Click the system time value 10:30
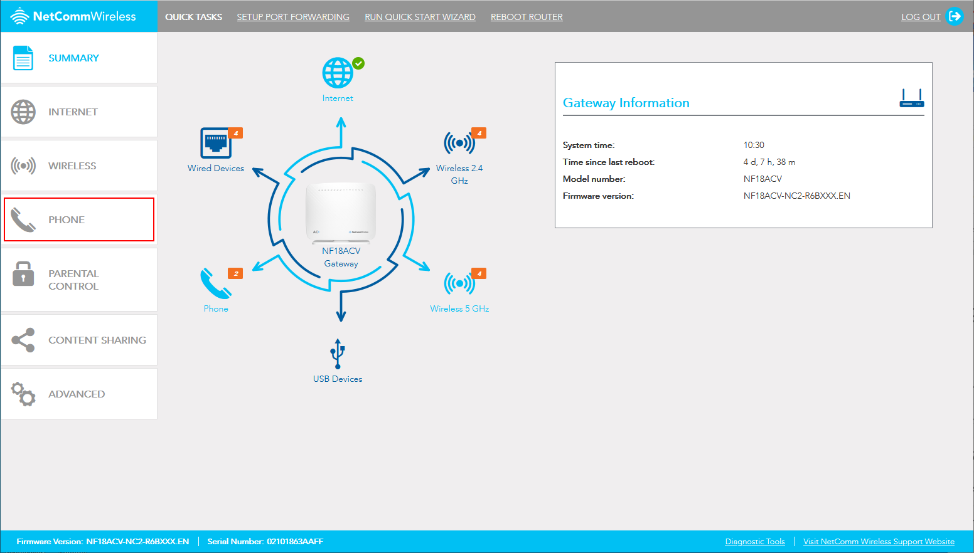The width and height of the screenshot is (974, 553). pos(754,145)
